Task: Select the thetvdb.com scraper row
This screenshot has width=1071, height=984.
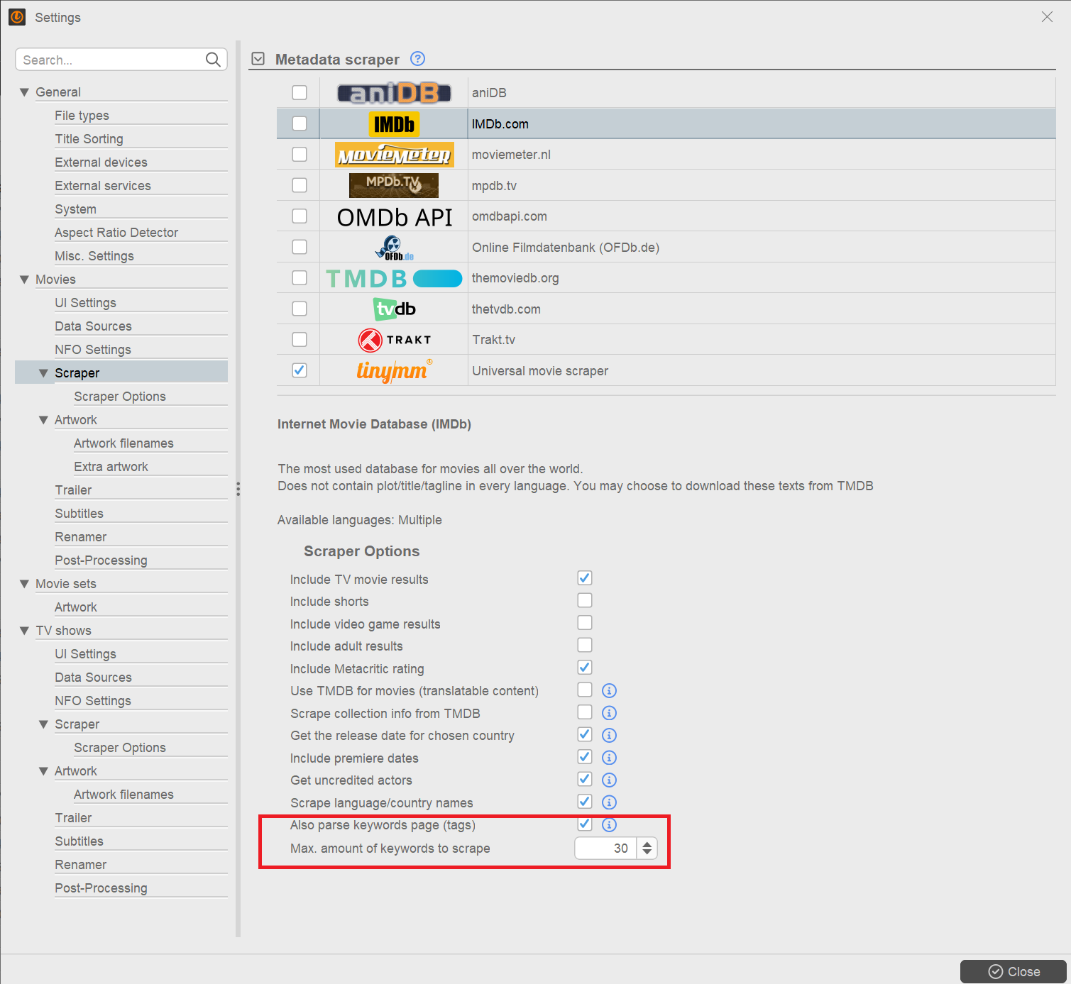Action: click(x=666, y=309)
